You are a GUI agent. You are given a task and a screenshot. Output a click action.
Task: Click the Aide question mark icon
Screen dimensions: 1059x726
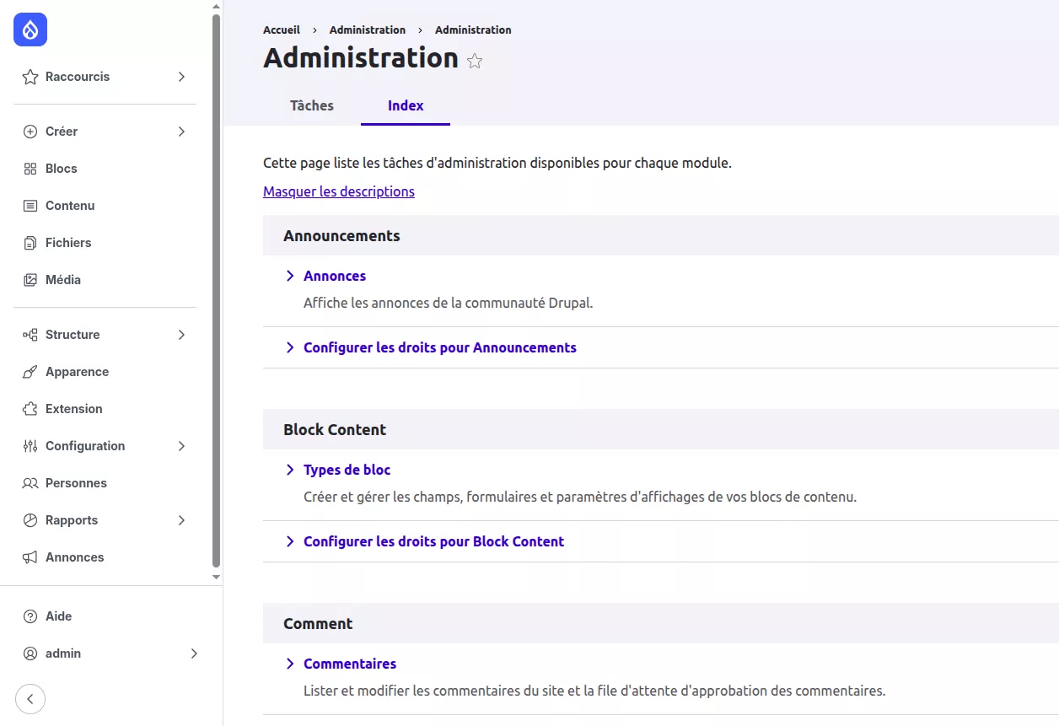(x=30, y=616)
